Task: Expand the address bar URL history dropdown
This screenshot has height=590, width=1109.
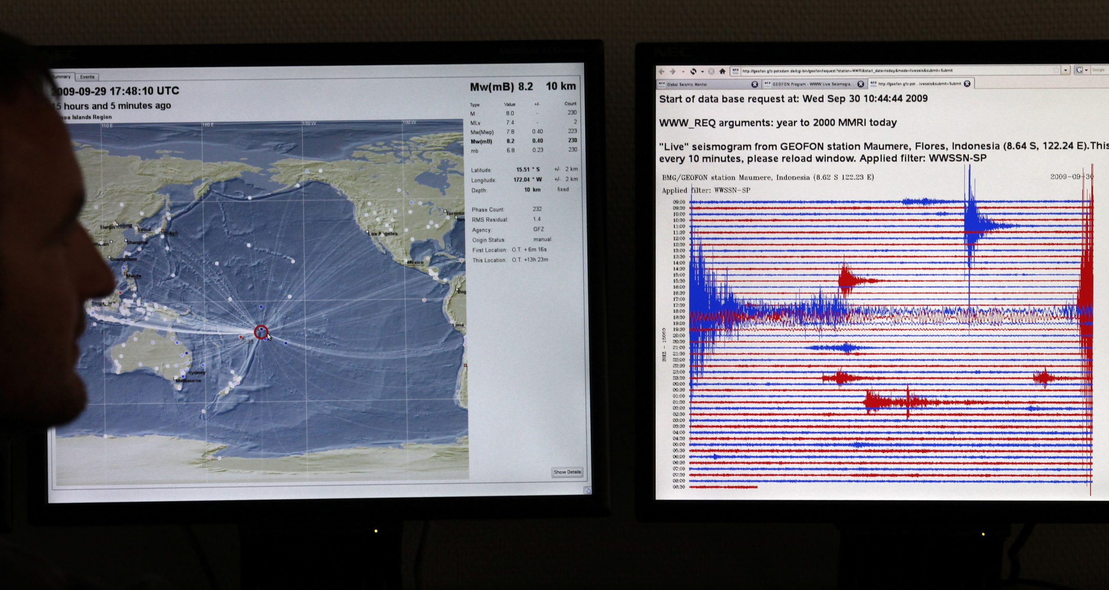Action: (1066, 70)
